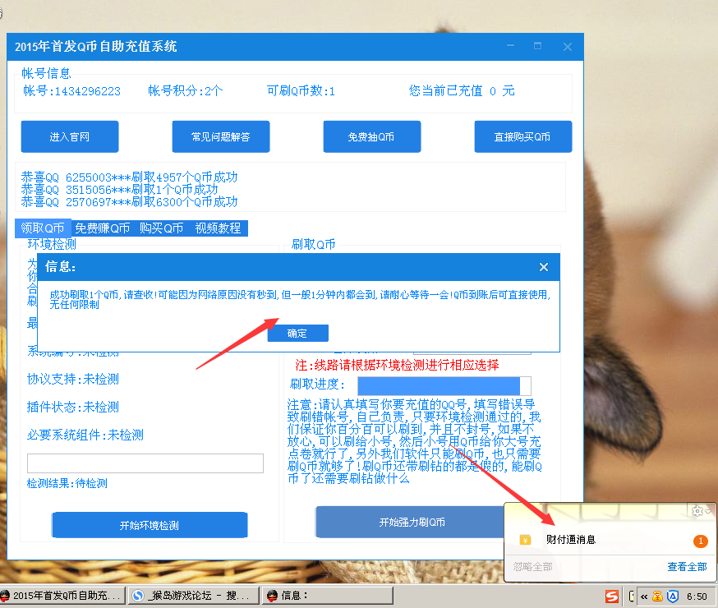Open the blue shield security tray icon
This screenshot has height=608, width=718.
point(673,596)
